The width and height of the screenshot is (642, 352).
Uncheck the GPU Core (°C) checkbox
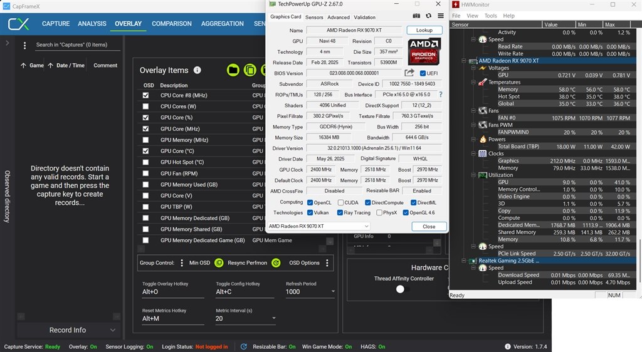[145, 151]
